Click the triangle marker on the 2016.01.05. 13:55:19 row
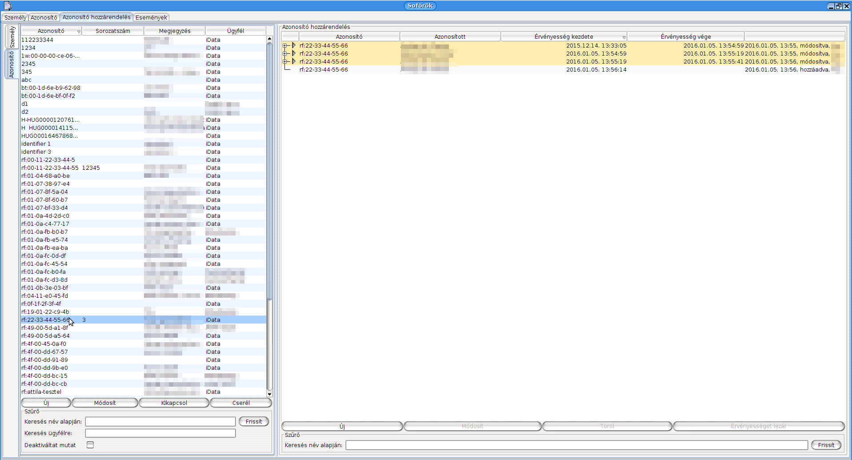Viewport: 852px width, 460px height. 294,61
